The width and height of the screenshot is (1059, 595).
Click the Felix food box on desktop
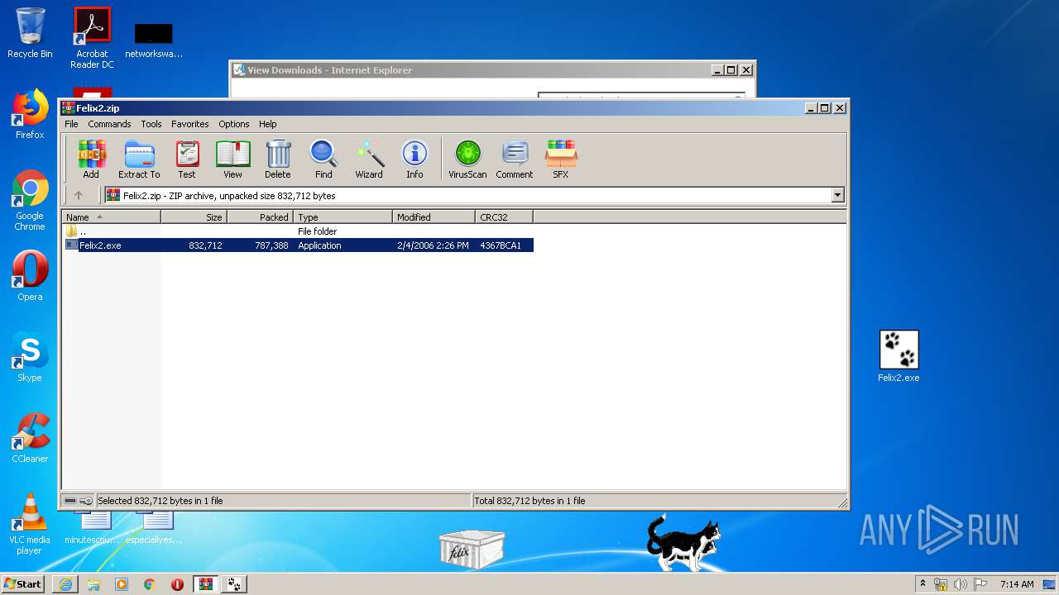pyautogui.click(x=472, y=550)
